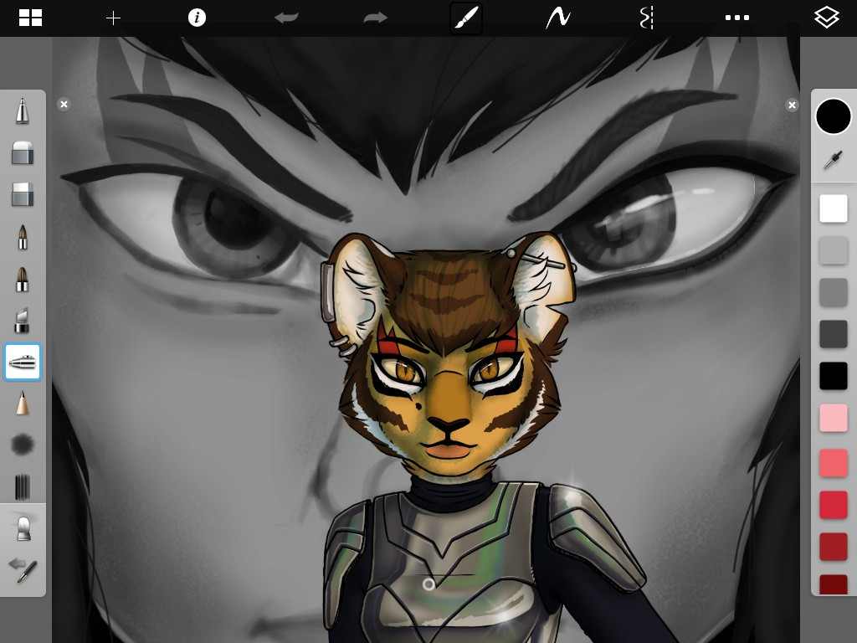857x643 pixels.
Task: Open the current black color puck
Action: pos(833,116)
